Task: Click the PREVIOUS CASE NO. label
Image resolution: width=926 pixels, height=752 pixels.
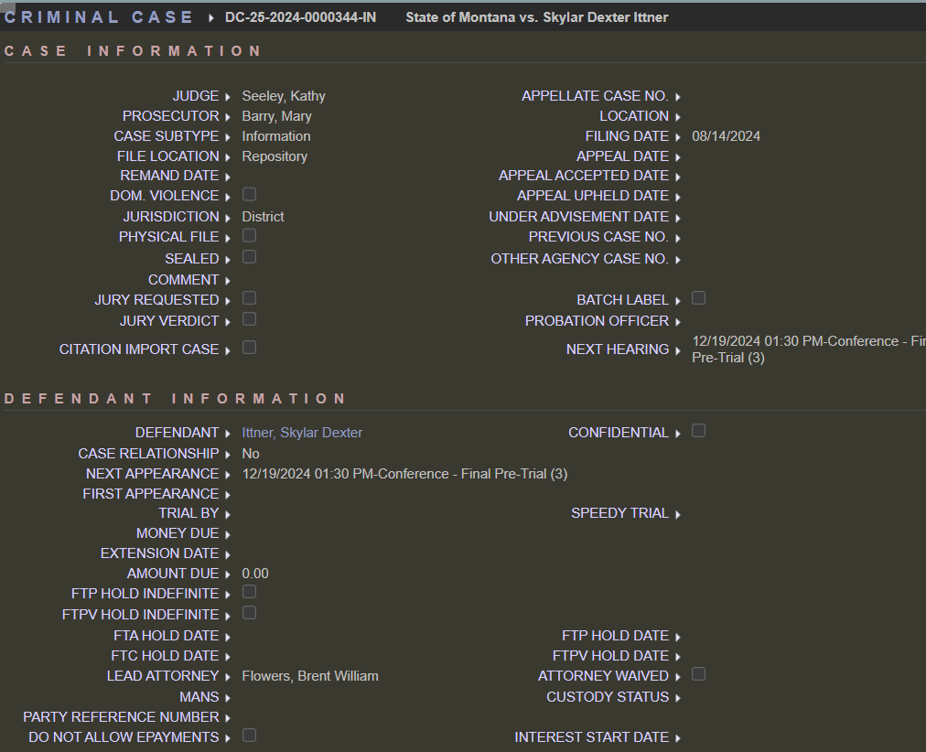Action: 598,237
